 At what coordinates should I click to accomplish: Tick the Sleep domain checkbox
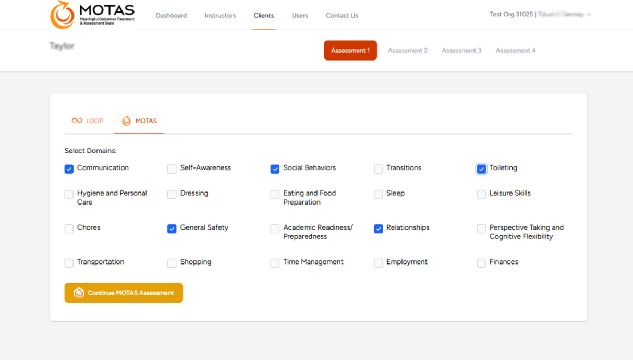tap(379, 194)
